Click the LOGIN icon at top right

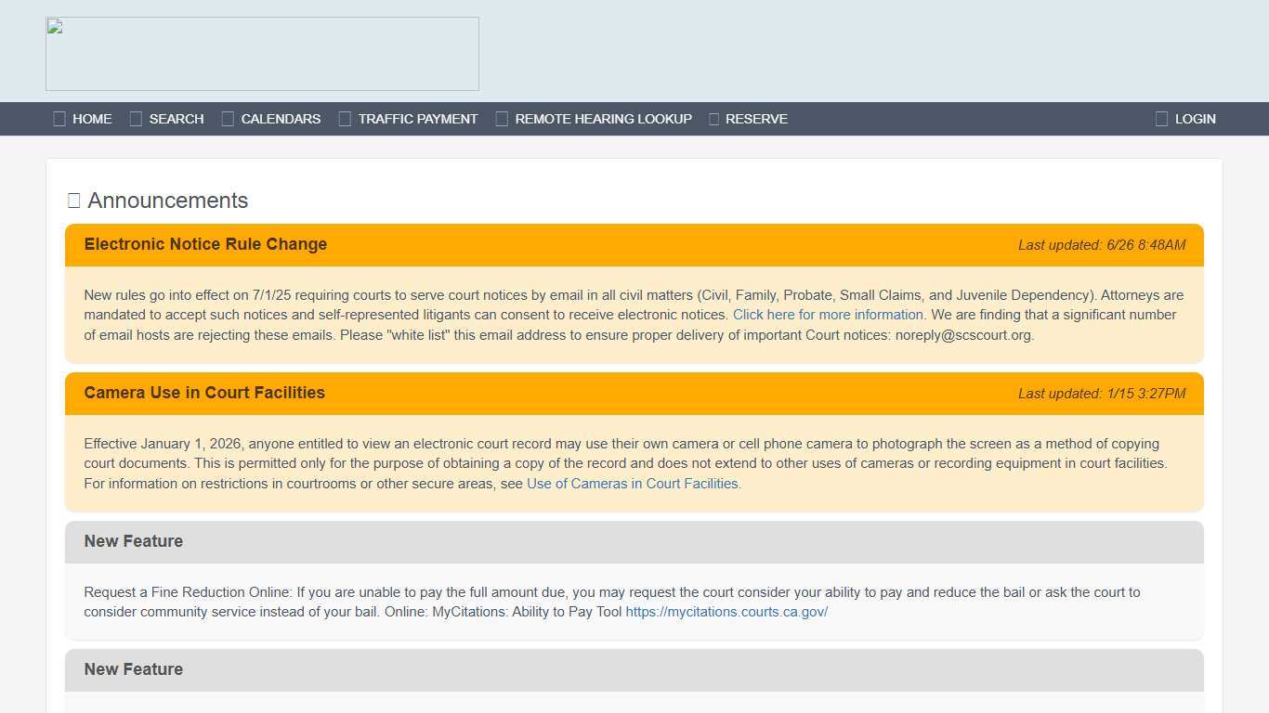click(1161, 119)
